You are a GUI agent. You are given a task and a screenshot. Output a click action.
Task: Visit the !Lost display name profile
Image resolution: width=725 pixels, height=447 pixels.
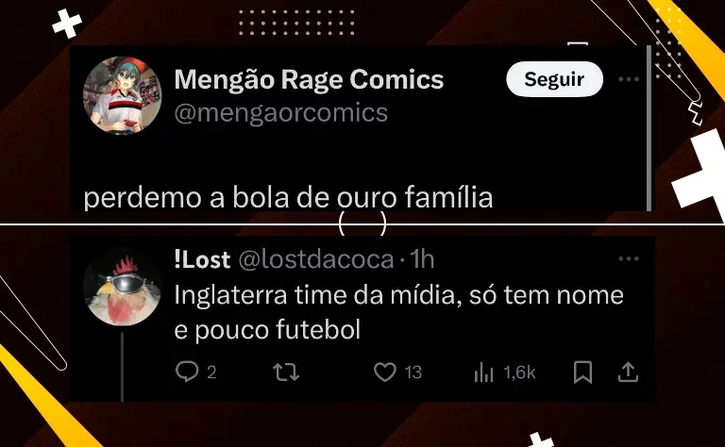(x=202, y=259)
